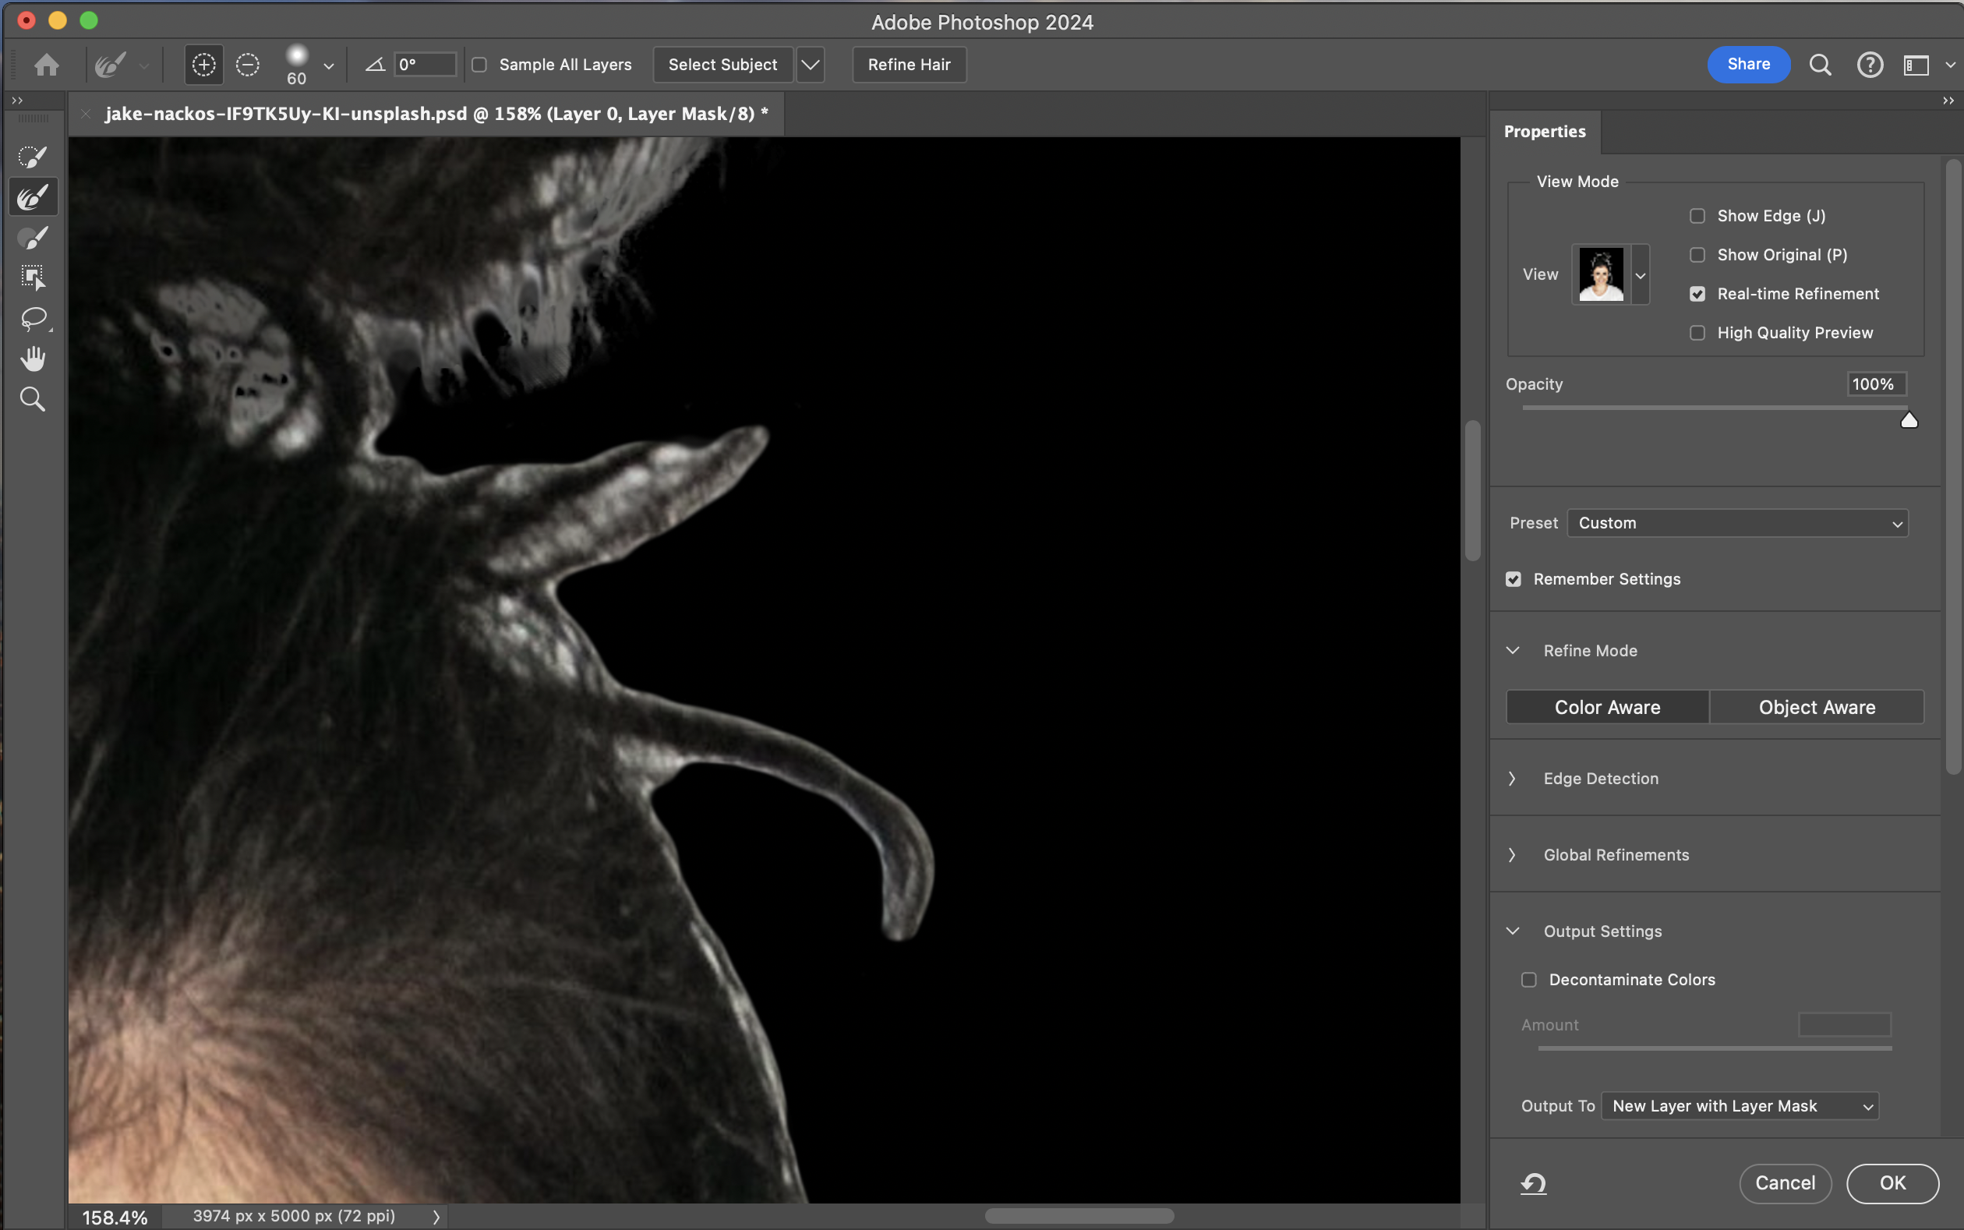
Task: Enable Decontaminate Colors checkbox
Action: coord(1529,980)
